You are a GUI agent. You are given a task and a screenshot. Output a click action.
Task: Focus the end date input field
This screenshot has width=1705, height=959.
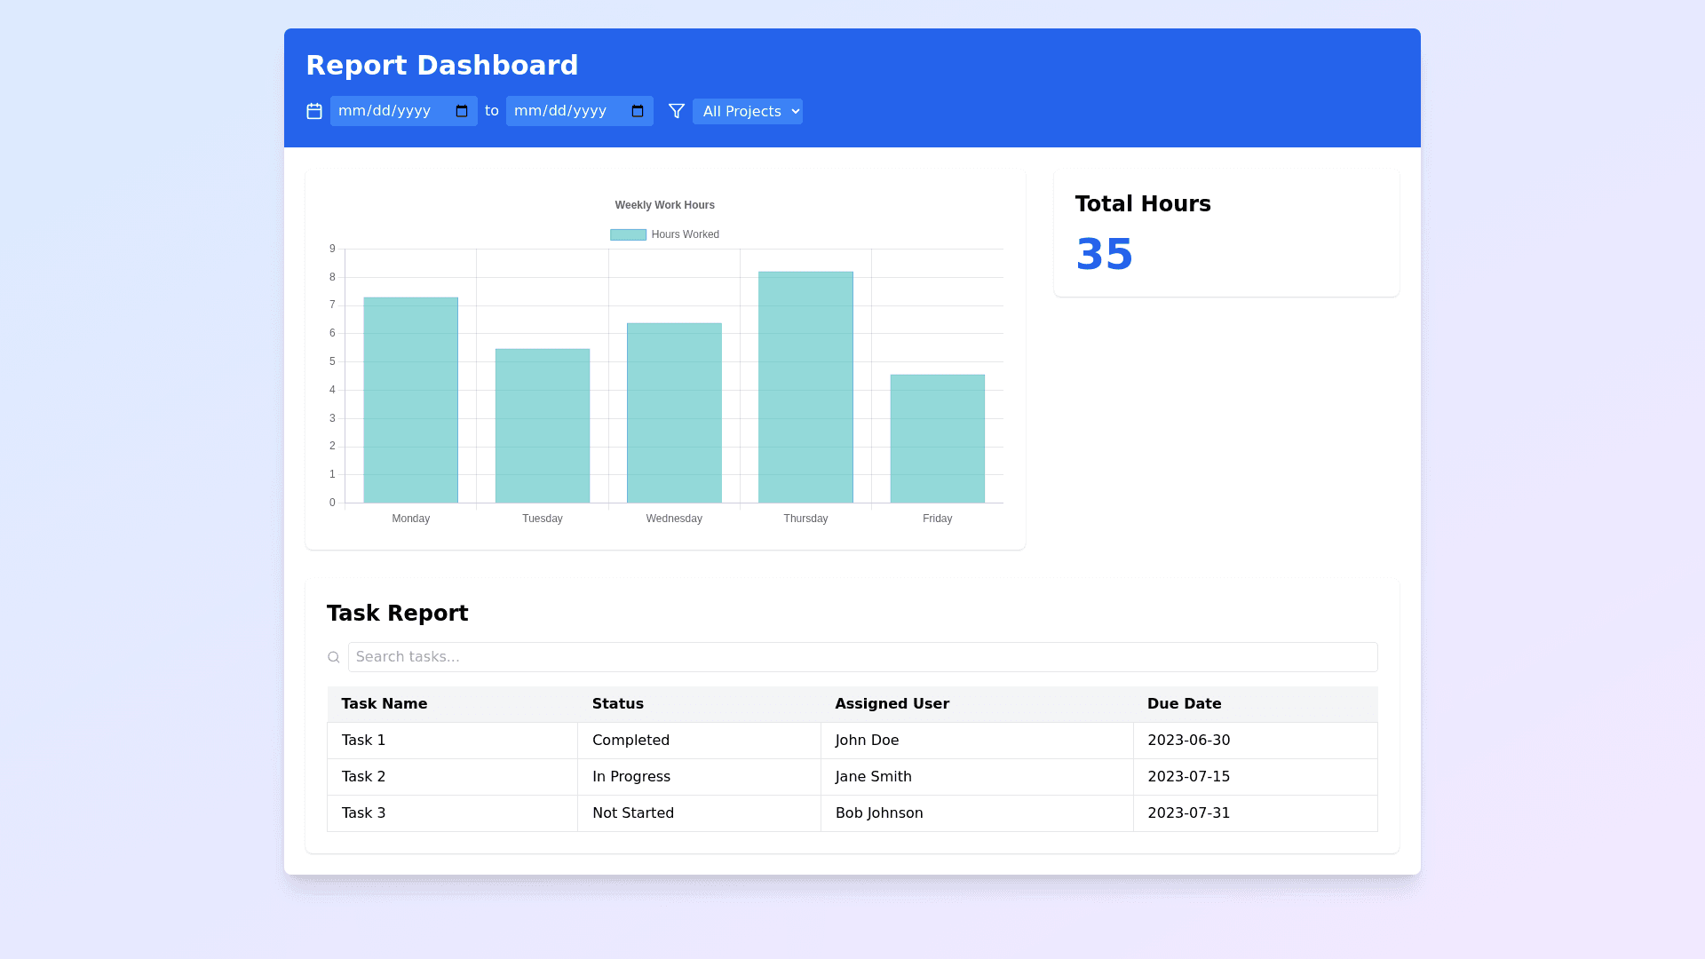pyautogui.click(x=567, y=111)
